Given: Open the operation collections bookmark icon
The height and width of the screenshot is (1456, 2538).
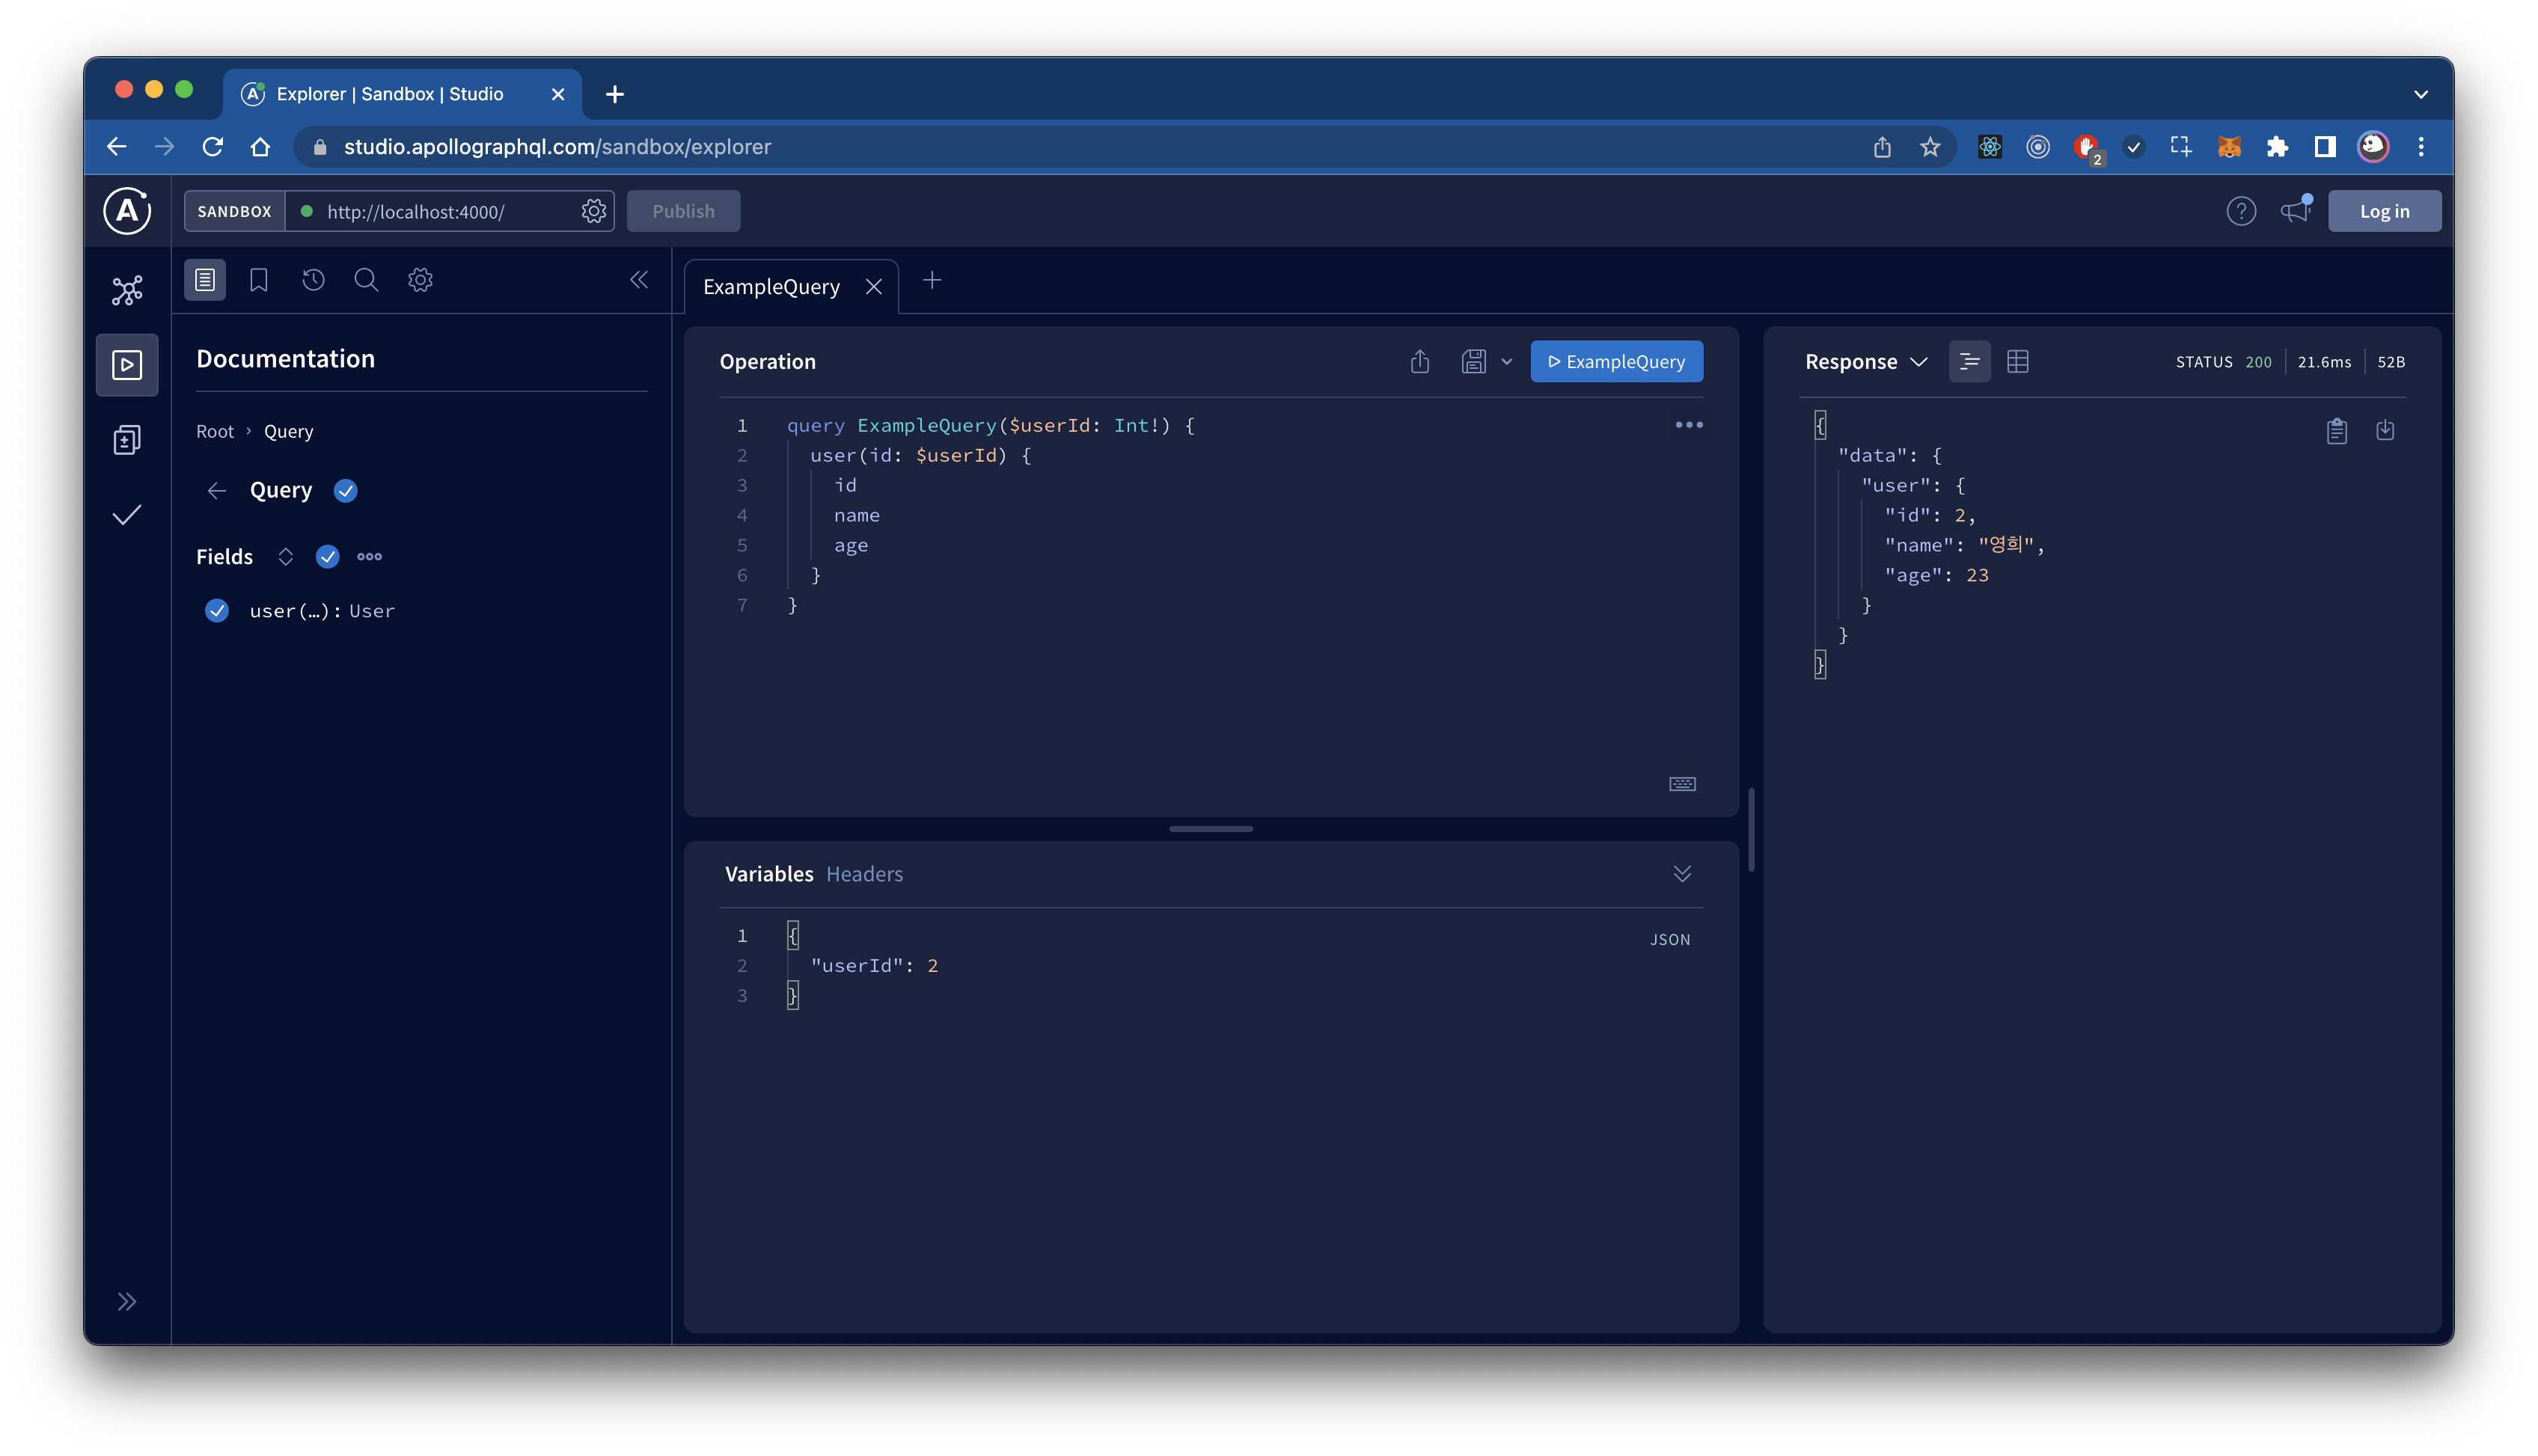Looking at the screenshot, I should click(x=259, y=280).
